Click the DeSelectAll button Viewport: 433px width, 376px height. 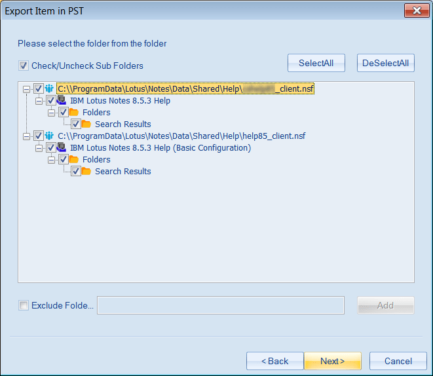[x=385, y=63]
